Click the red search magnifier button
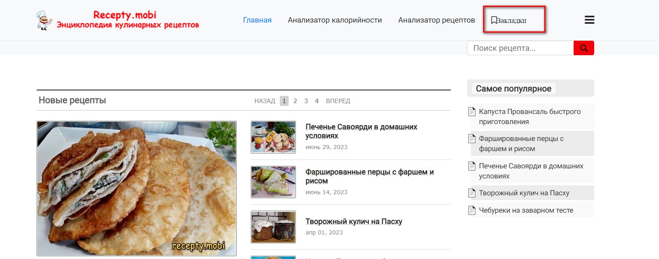 (x=584, y=48)
